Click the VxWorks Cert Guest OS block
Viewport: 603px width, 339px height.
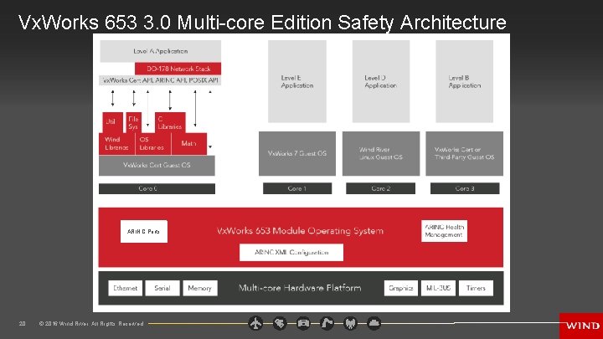157,165
